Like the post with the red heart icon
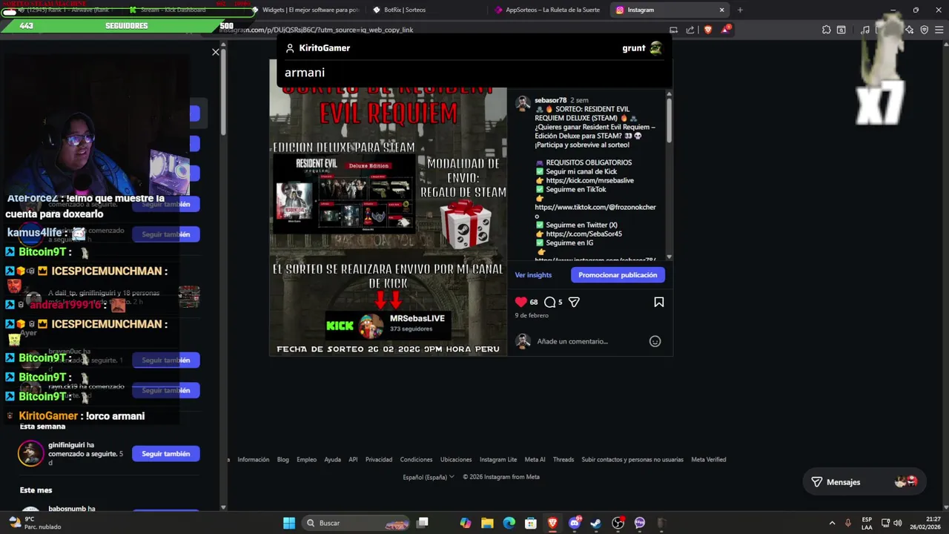The height and width of the screenshot is (534, 949). tap(520, 302)
